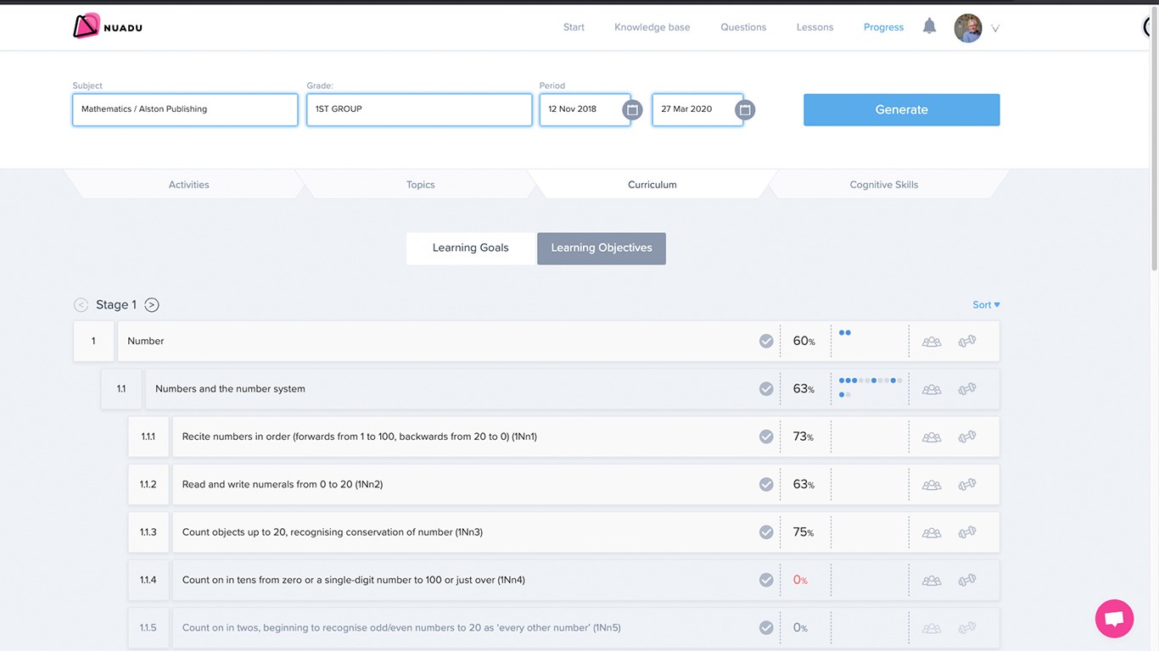
Task: Click the NUADU logo
Action: (x=108, y=26)
